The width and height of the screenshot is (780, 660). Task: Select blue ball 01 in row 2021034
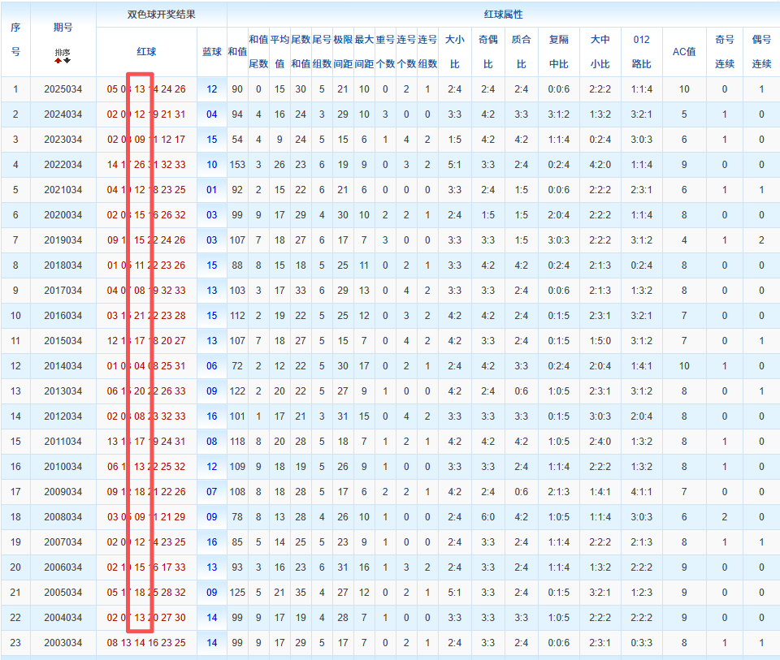click(x=212, y=190)
